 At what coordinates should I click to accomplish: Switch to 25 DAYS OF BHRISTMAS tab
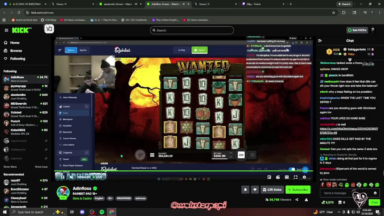(x=25, y=4)
